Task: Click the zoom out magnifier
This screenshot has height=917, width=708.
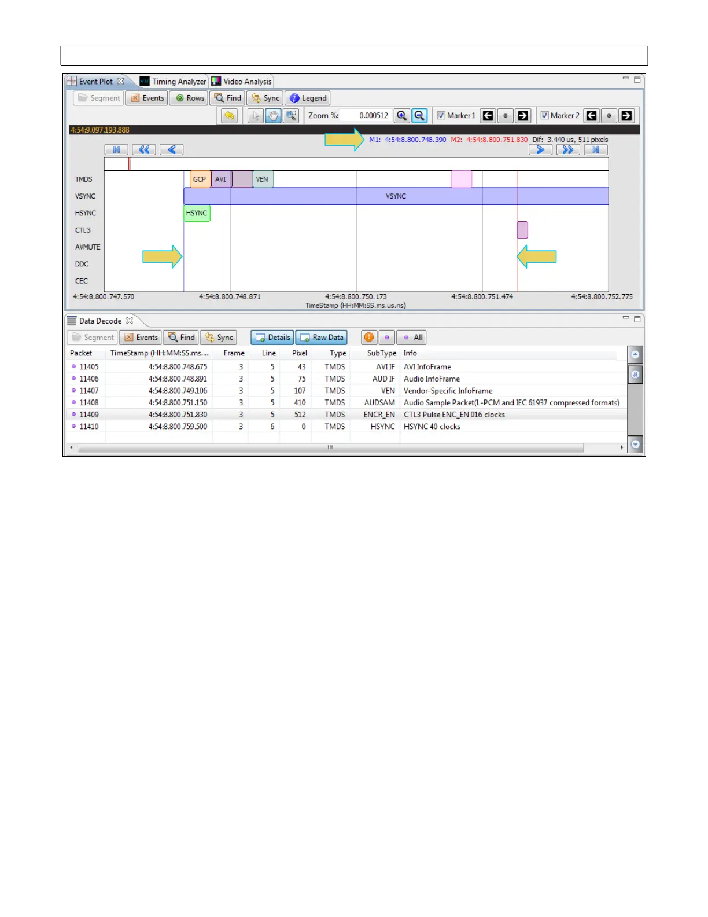Action: pyautogui.click(x=419, y=116)
